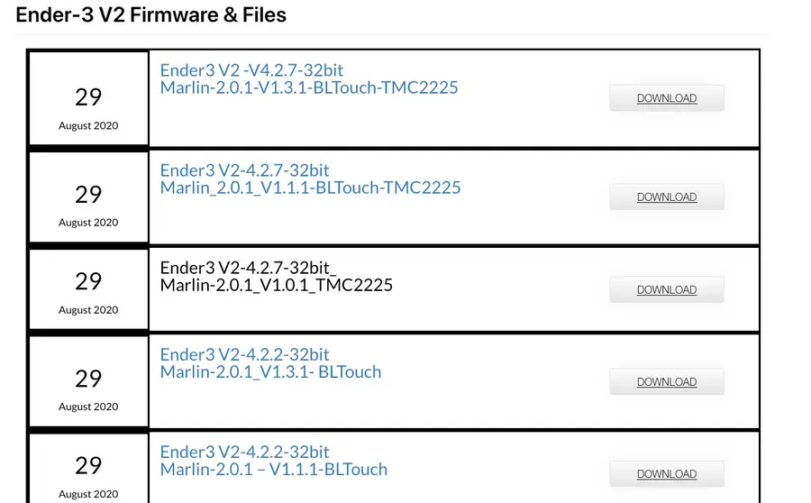Click the Ender-3 V2 Firmware & Files heading
Image resolution: width=811 pixels, height=503 pixels.
point(151,14)
